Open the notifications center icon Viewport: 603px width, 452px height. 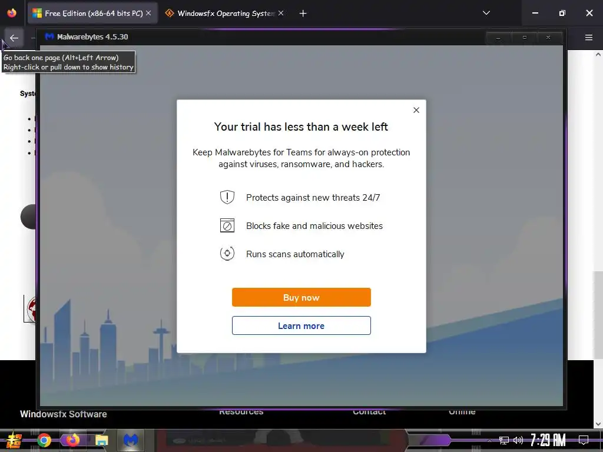584,440
